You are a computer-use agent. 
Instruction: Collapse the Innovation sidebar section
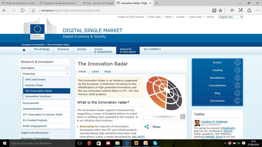click(x=68, y=68)
